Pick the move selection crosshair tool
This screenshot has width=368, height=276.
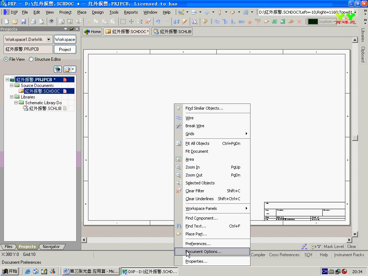click(131, 22)
